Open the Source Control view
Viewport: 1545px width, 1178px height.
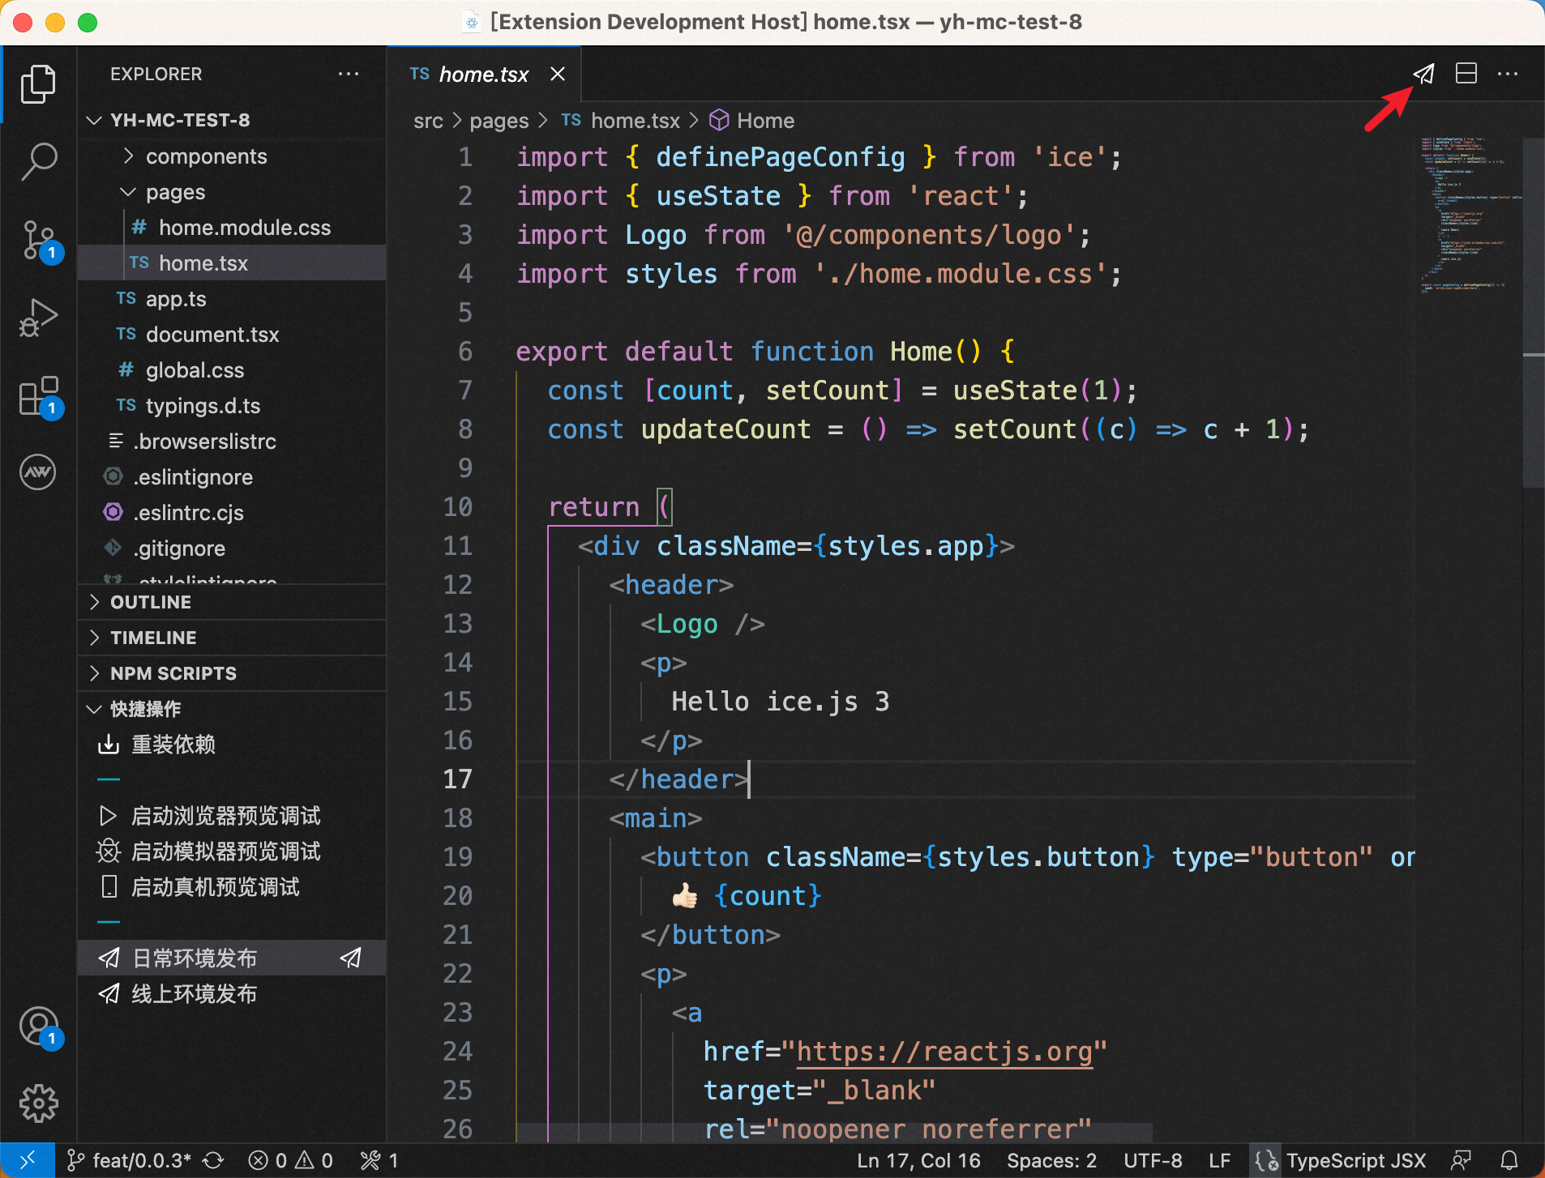(x=38, y=239)
